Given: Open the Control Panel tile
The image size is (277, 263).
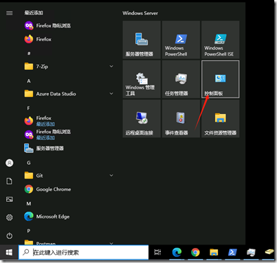Looking at the screenshot, I should (x=221, y=79).
